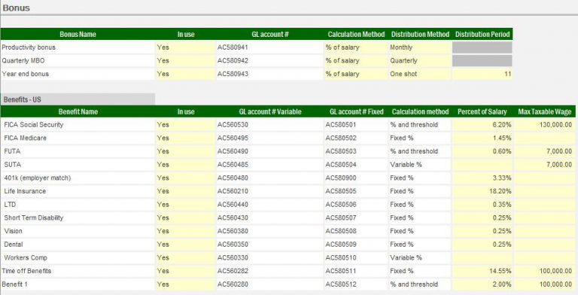
Task: Select fixed account AC580508
Action: [x=356, y=231]
